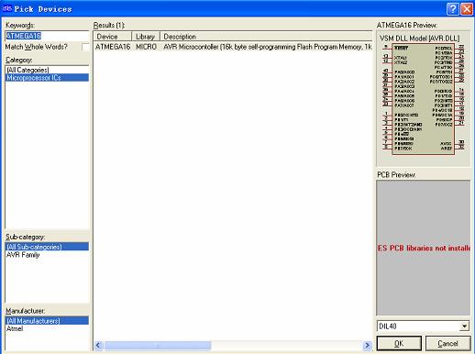The height and width of the screenshot is (354, 475).
Task: Click the gray PCB Preview area
Action: pyautogui.click(x=423, y=248)
